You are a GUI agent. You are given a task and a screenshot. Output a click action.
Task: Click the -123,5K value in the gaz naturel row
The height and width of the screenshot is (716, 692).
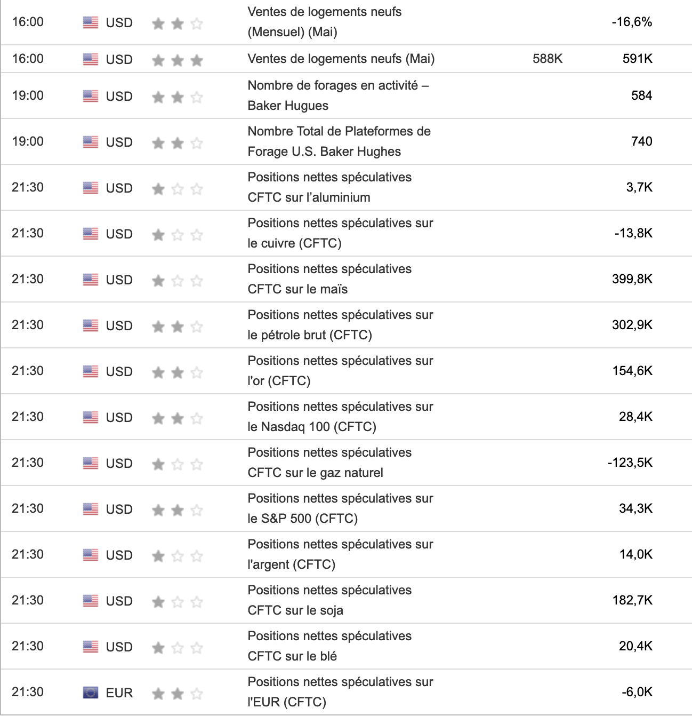630,463
